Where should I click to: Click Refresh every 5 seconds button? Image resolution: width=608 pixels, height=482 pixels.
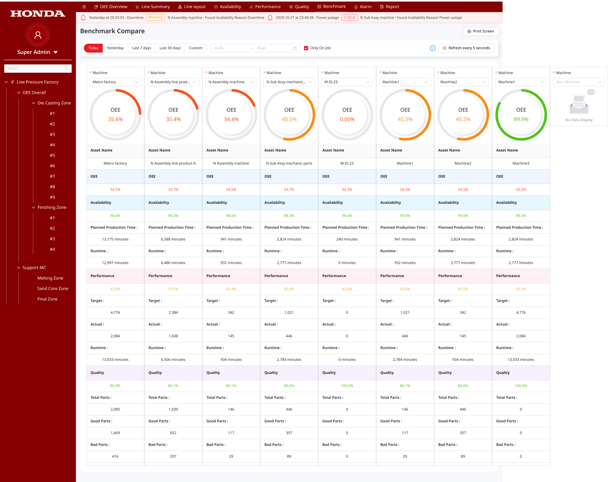point(466,48)
